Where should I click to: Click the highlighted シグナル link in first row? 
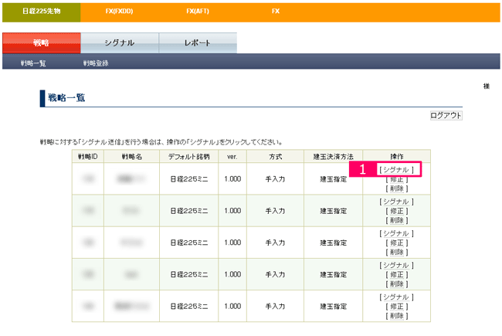point(397,170)
